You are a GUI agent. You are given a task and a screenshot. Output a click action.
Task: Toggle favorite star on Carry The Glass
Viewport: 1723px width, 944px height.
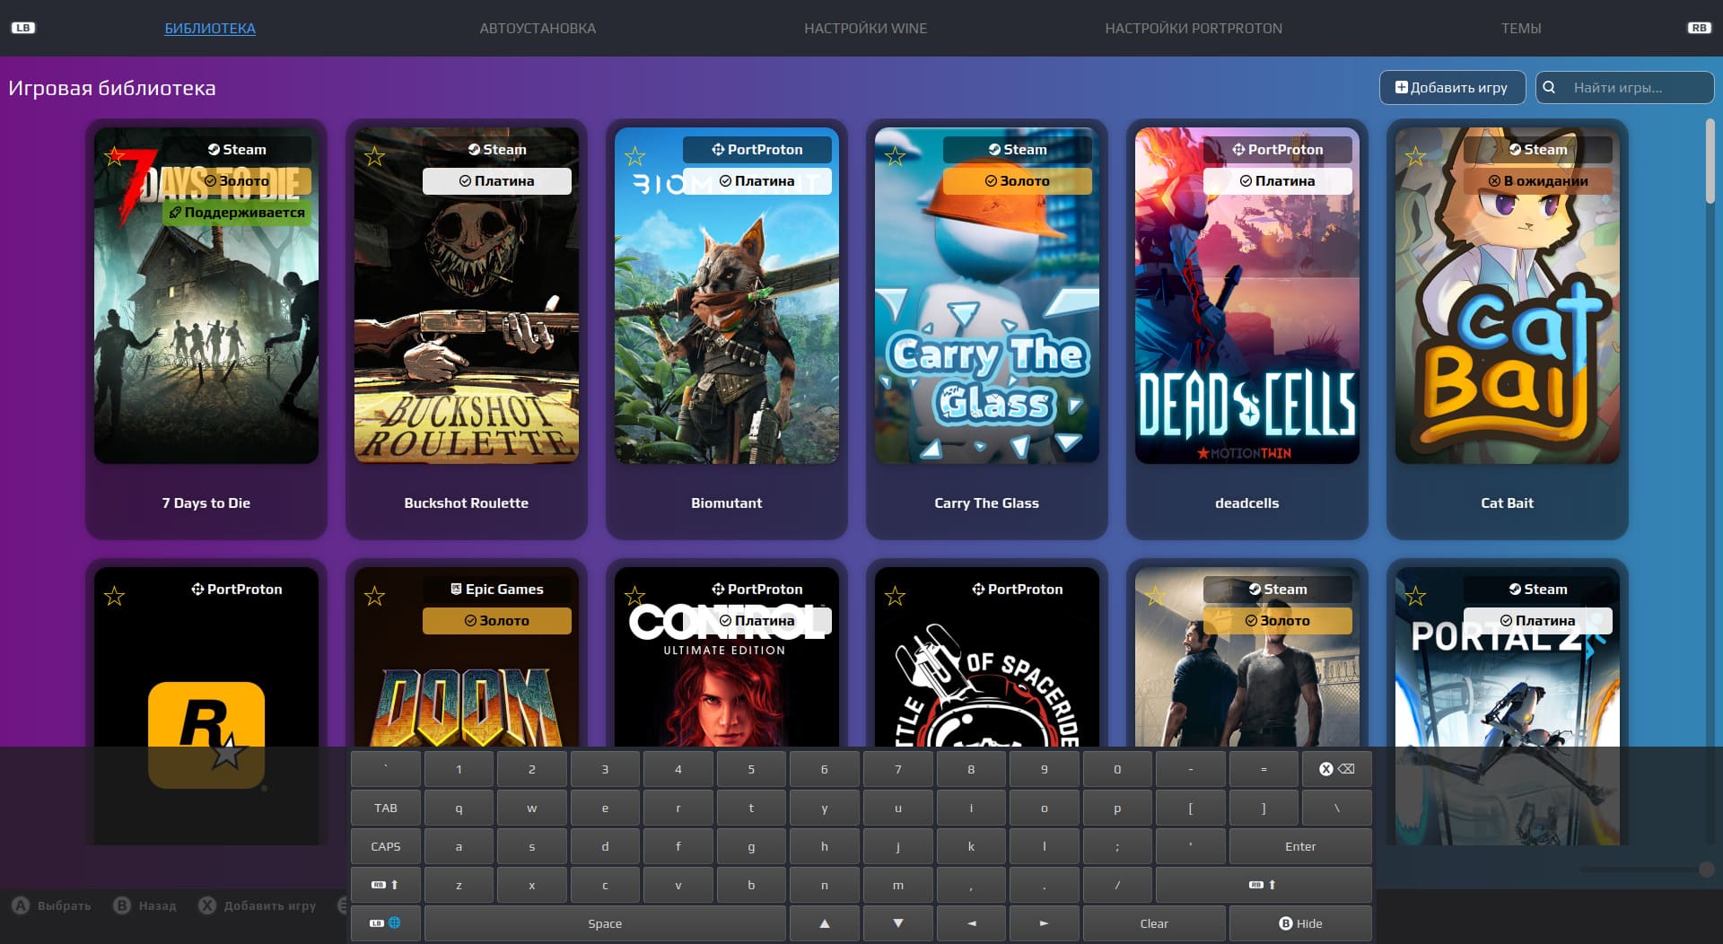895,157
